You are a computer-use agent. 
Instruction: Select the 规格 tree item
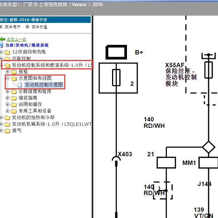pos(23,72)
